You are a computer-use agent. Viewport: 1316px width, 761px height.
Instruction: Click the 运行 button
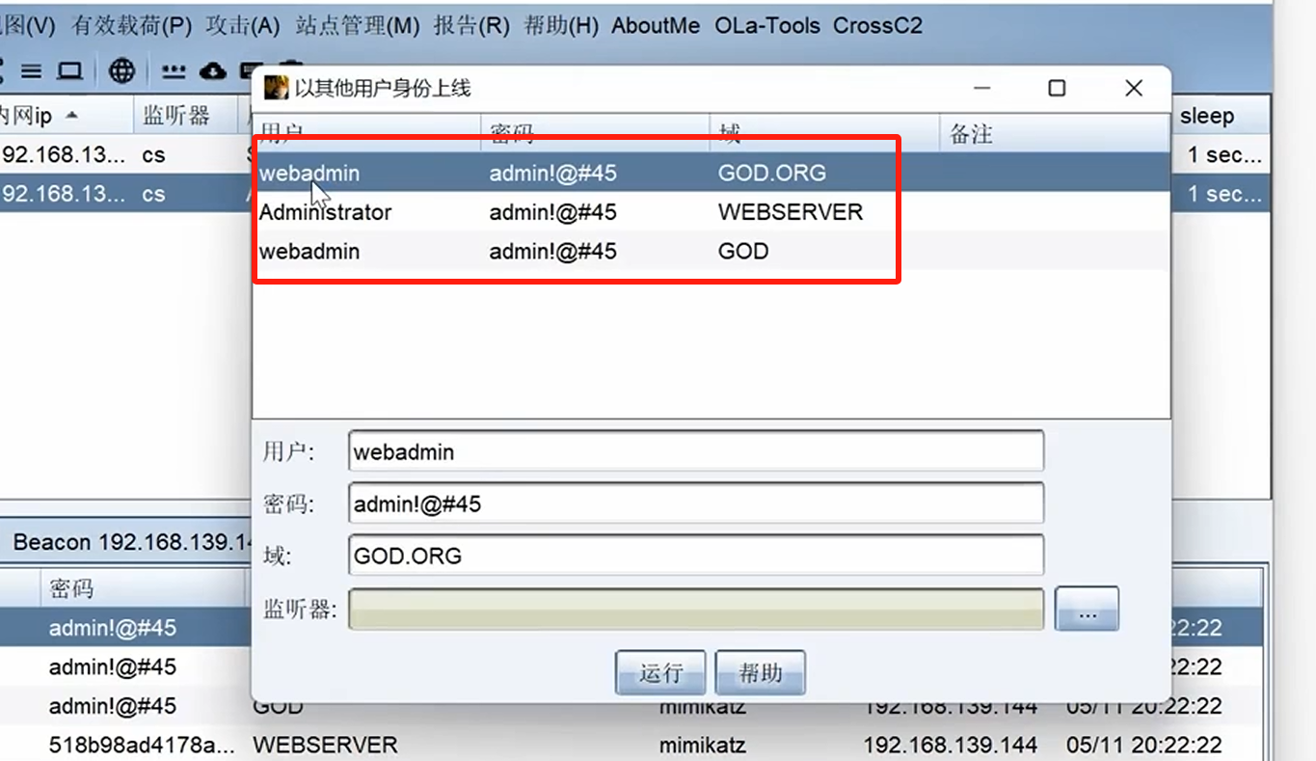[x=660, y=672]
